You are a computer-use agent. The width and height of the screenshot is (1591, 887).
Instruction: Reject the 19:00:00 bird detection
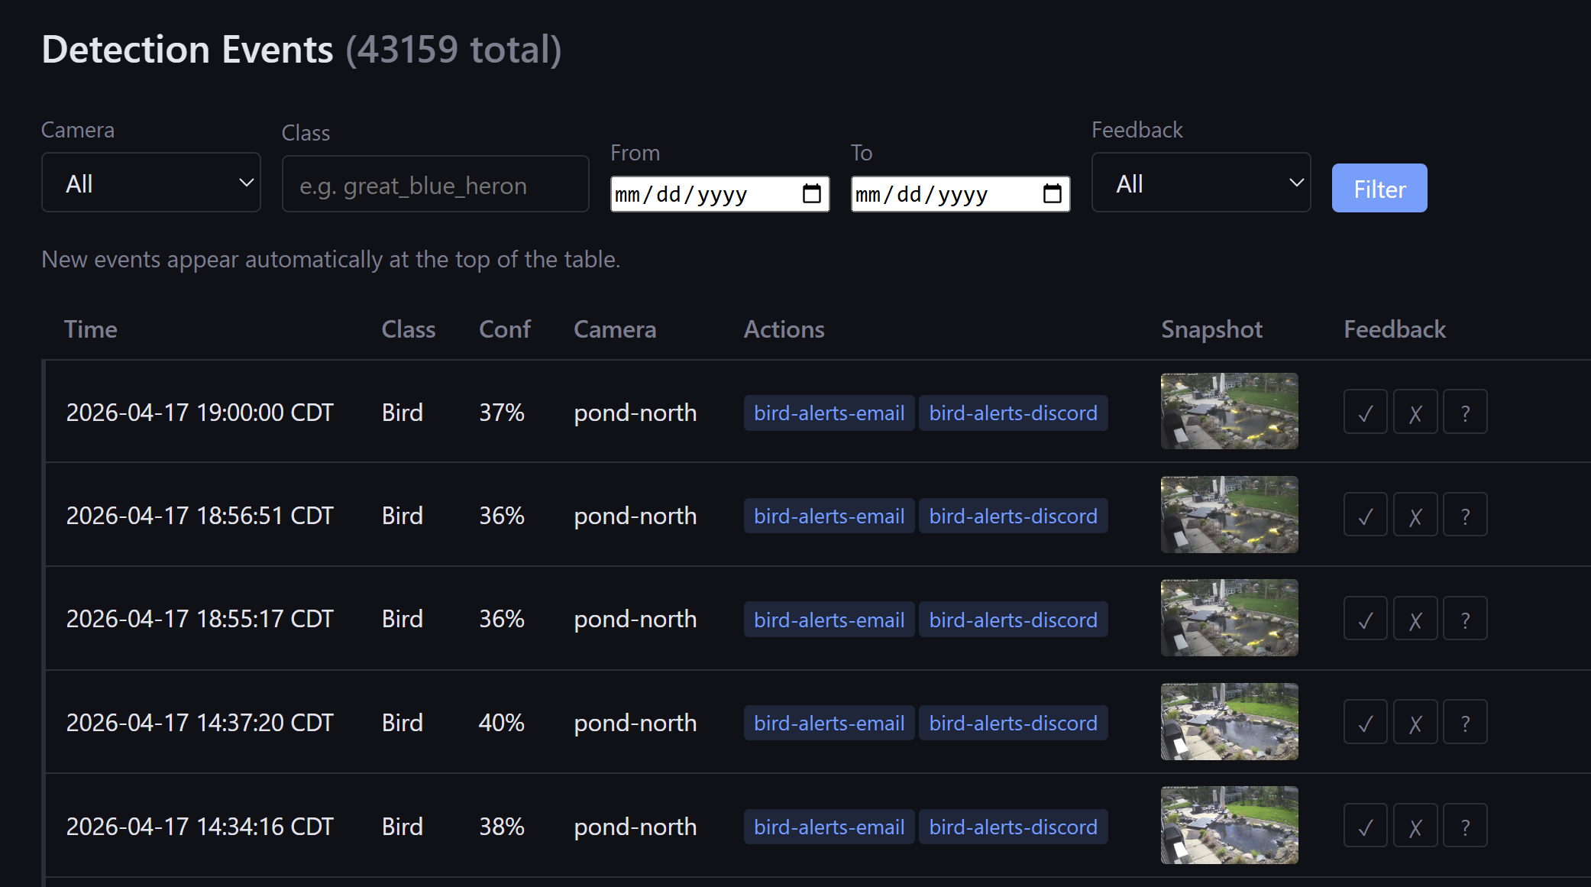[1415, 412]
